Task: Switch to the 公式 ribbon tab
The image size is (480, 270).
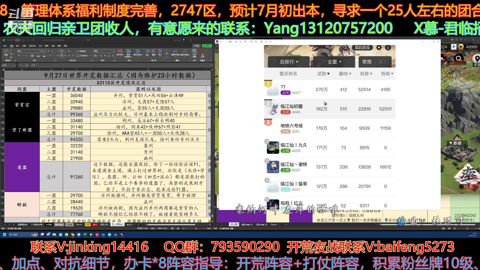Action: [40, 46]
